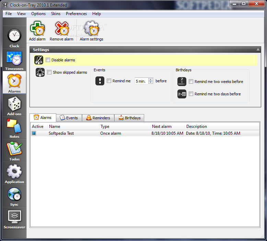Click the Settings panel header bar
This screenshot has height=241, width=267.
pyautogui.click(x=145, y=50)
